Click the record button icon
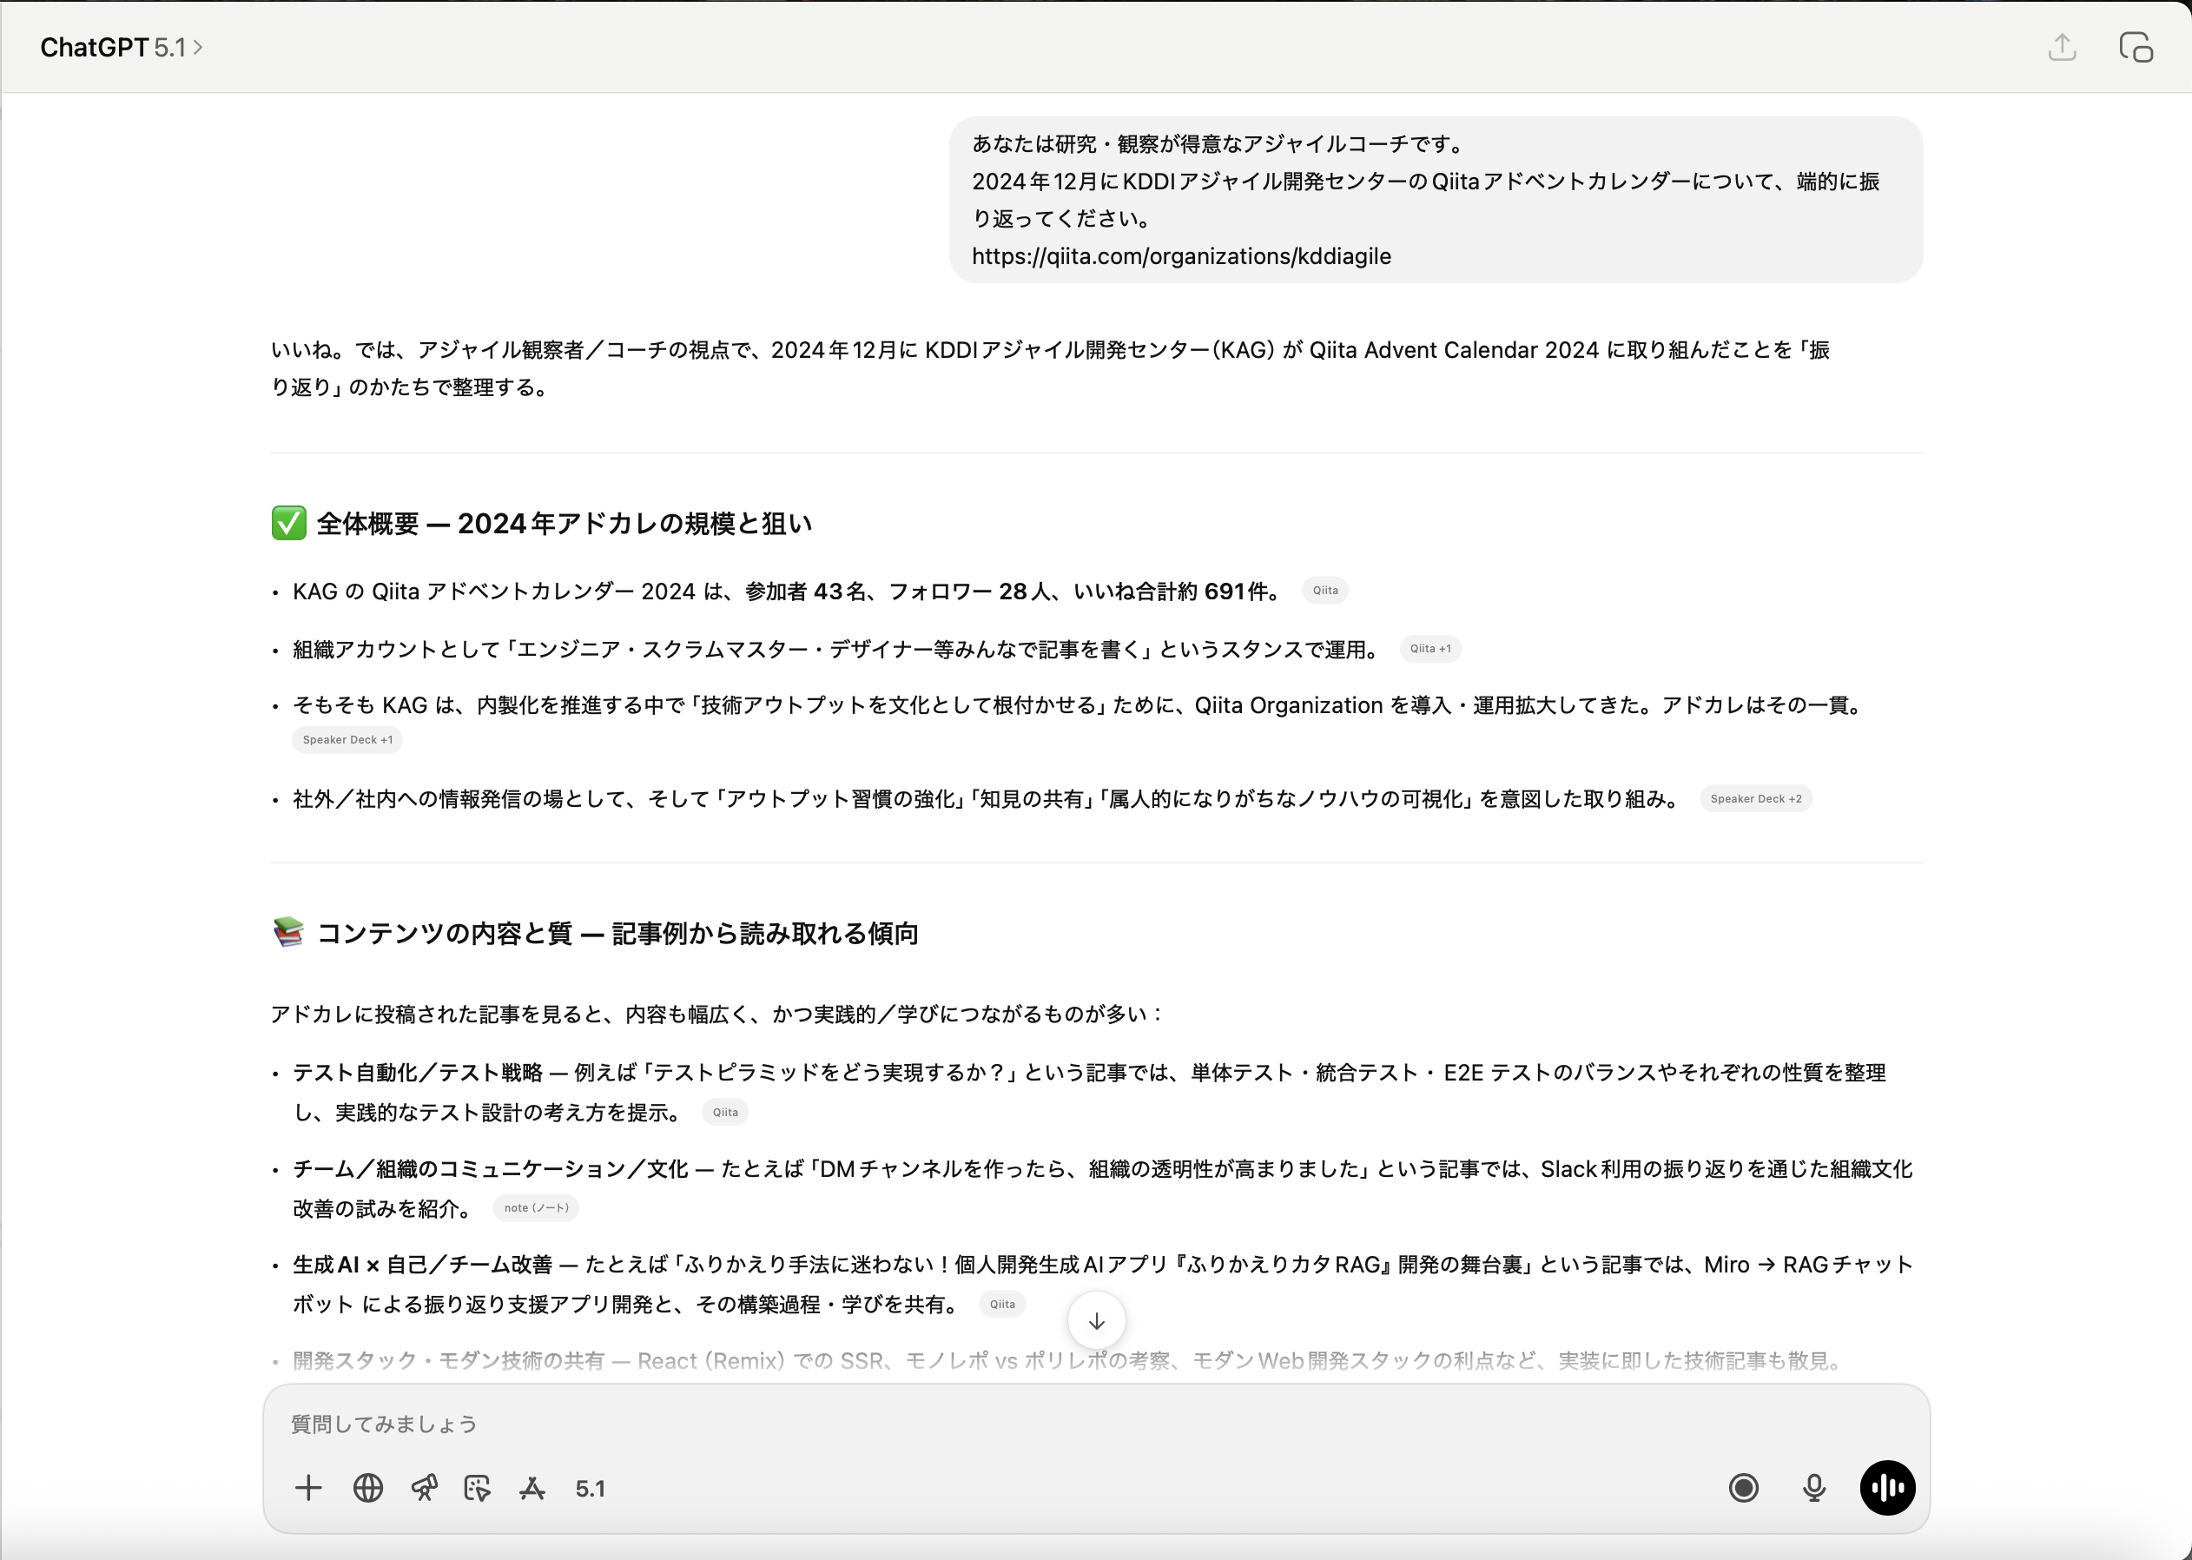Screen dimensions: 2192x1560 (1743, 1488)
